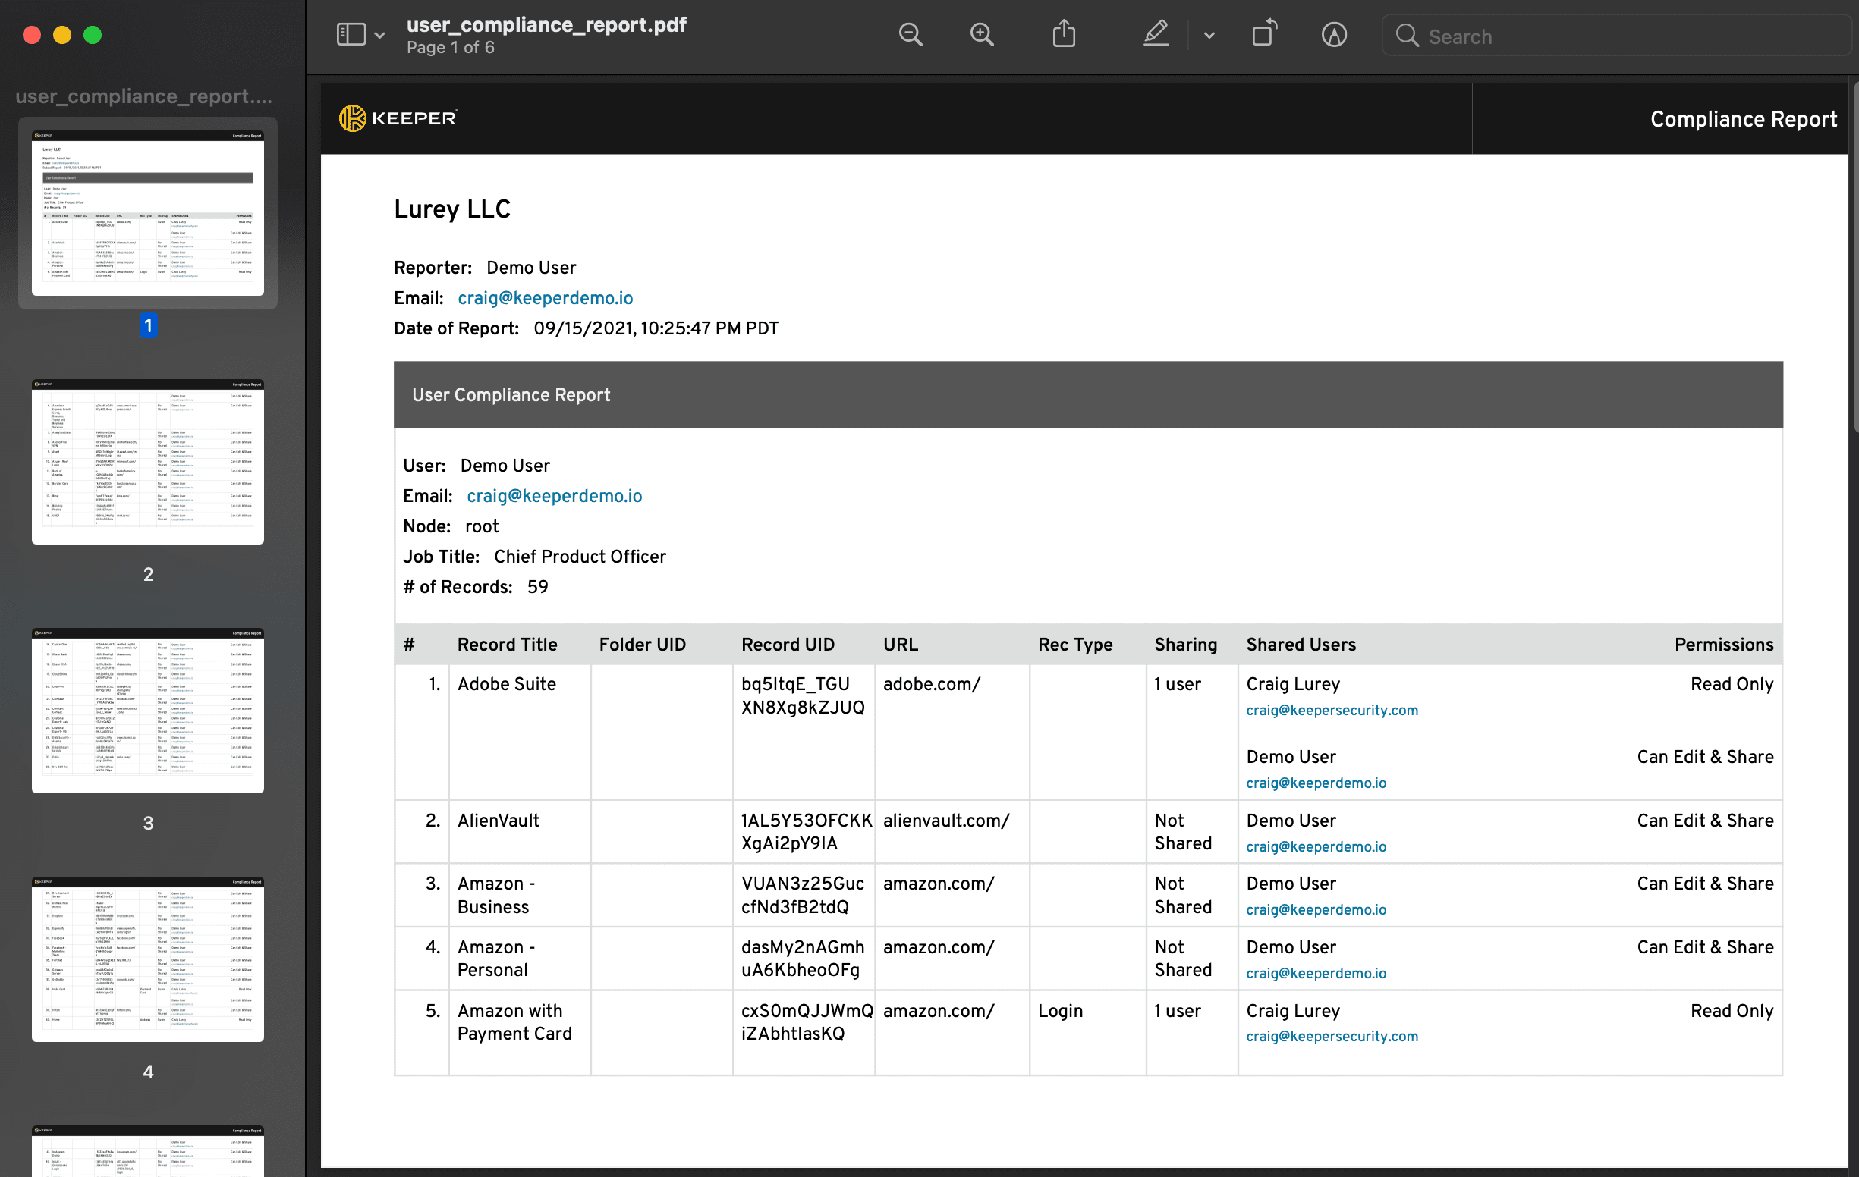
Task: Open the share icon in toolbar
Action: 1064,35
